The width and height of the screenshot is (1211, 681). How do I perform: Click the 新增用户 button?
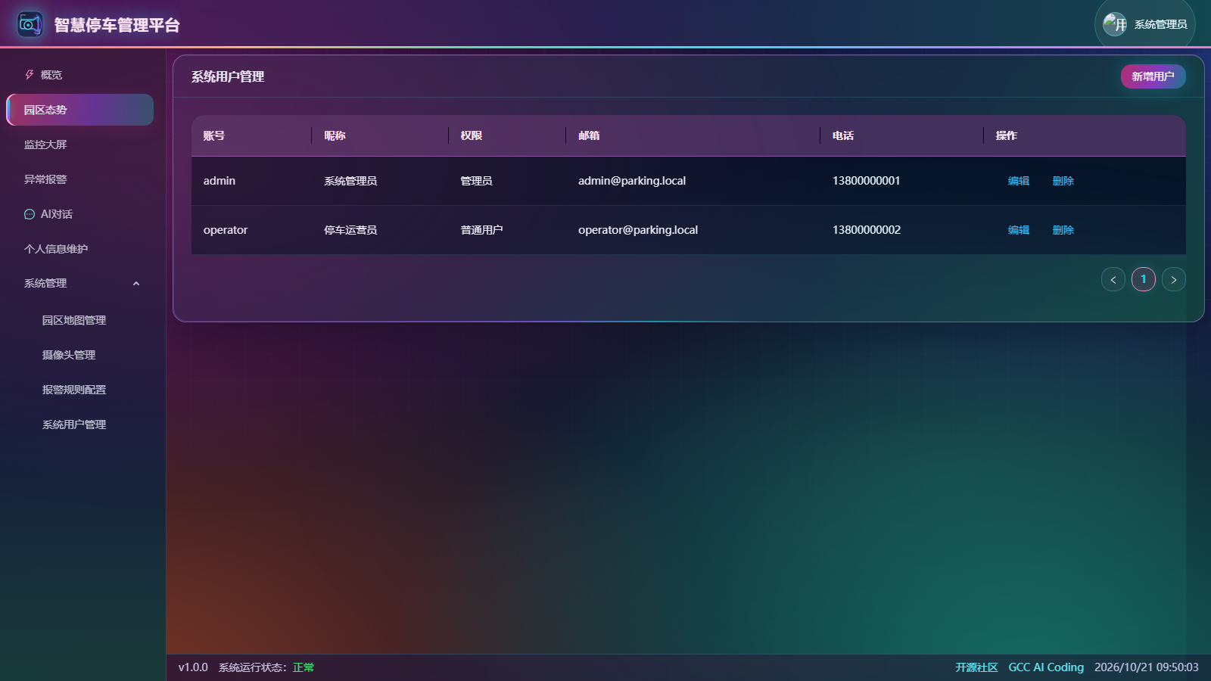click(x=1153, y=76)
